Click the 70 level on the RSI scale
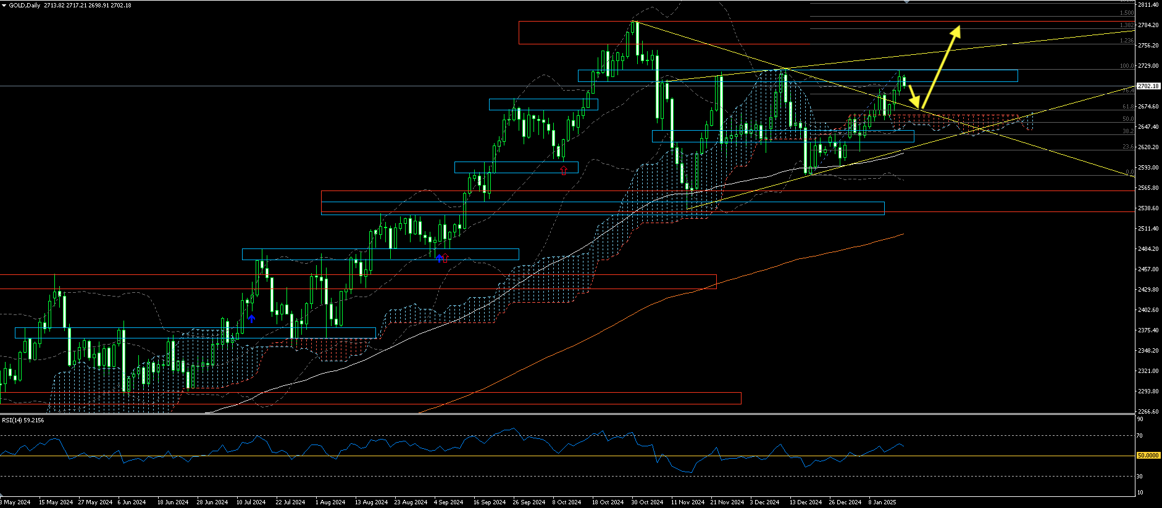 click(x=1140, y=436)
